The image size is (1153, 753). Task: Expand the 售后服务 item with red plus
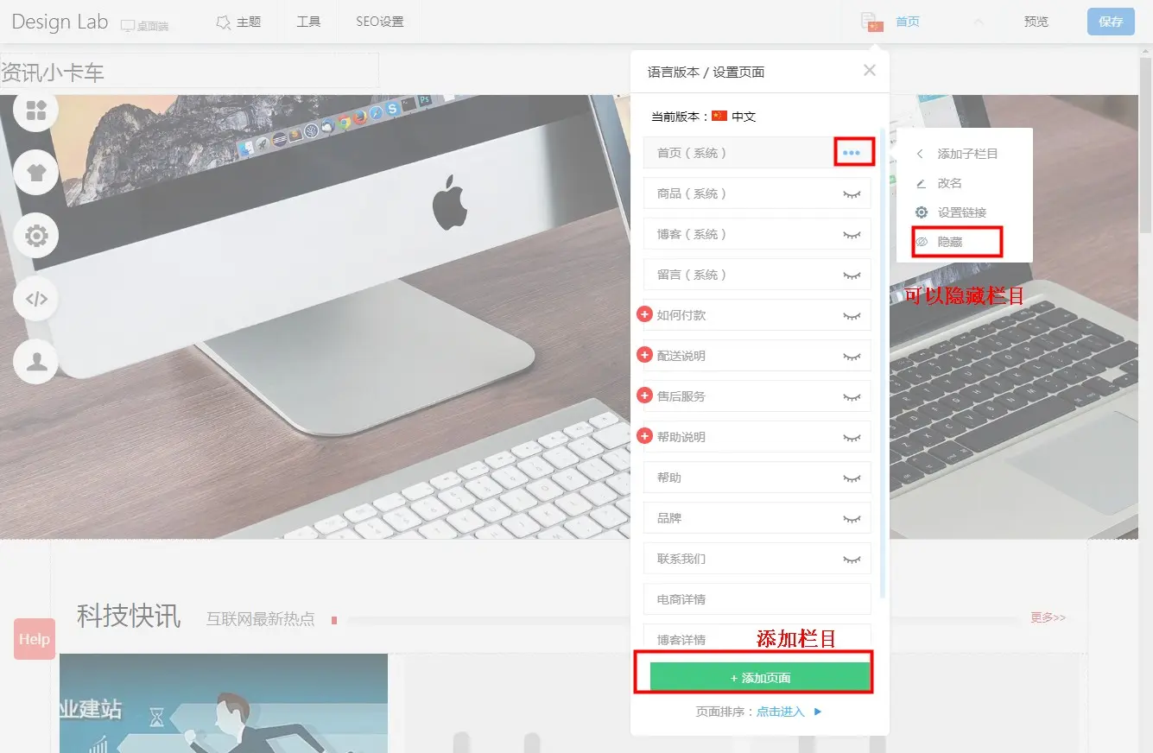644,395
